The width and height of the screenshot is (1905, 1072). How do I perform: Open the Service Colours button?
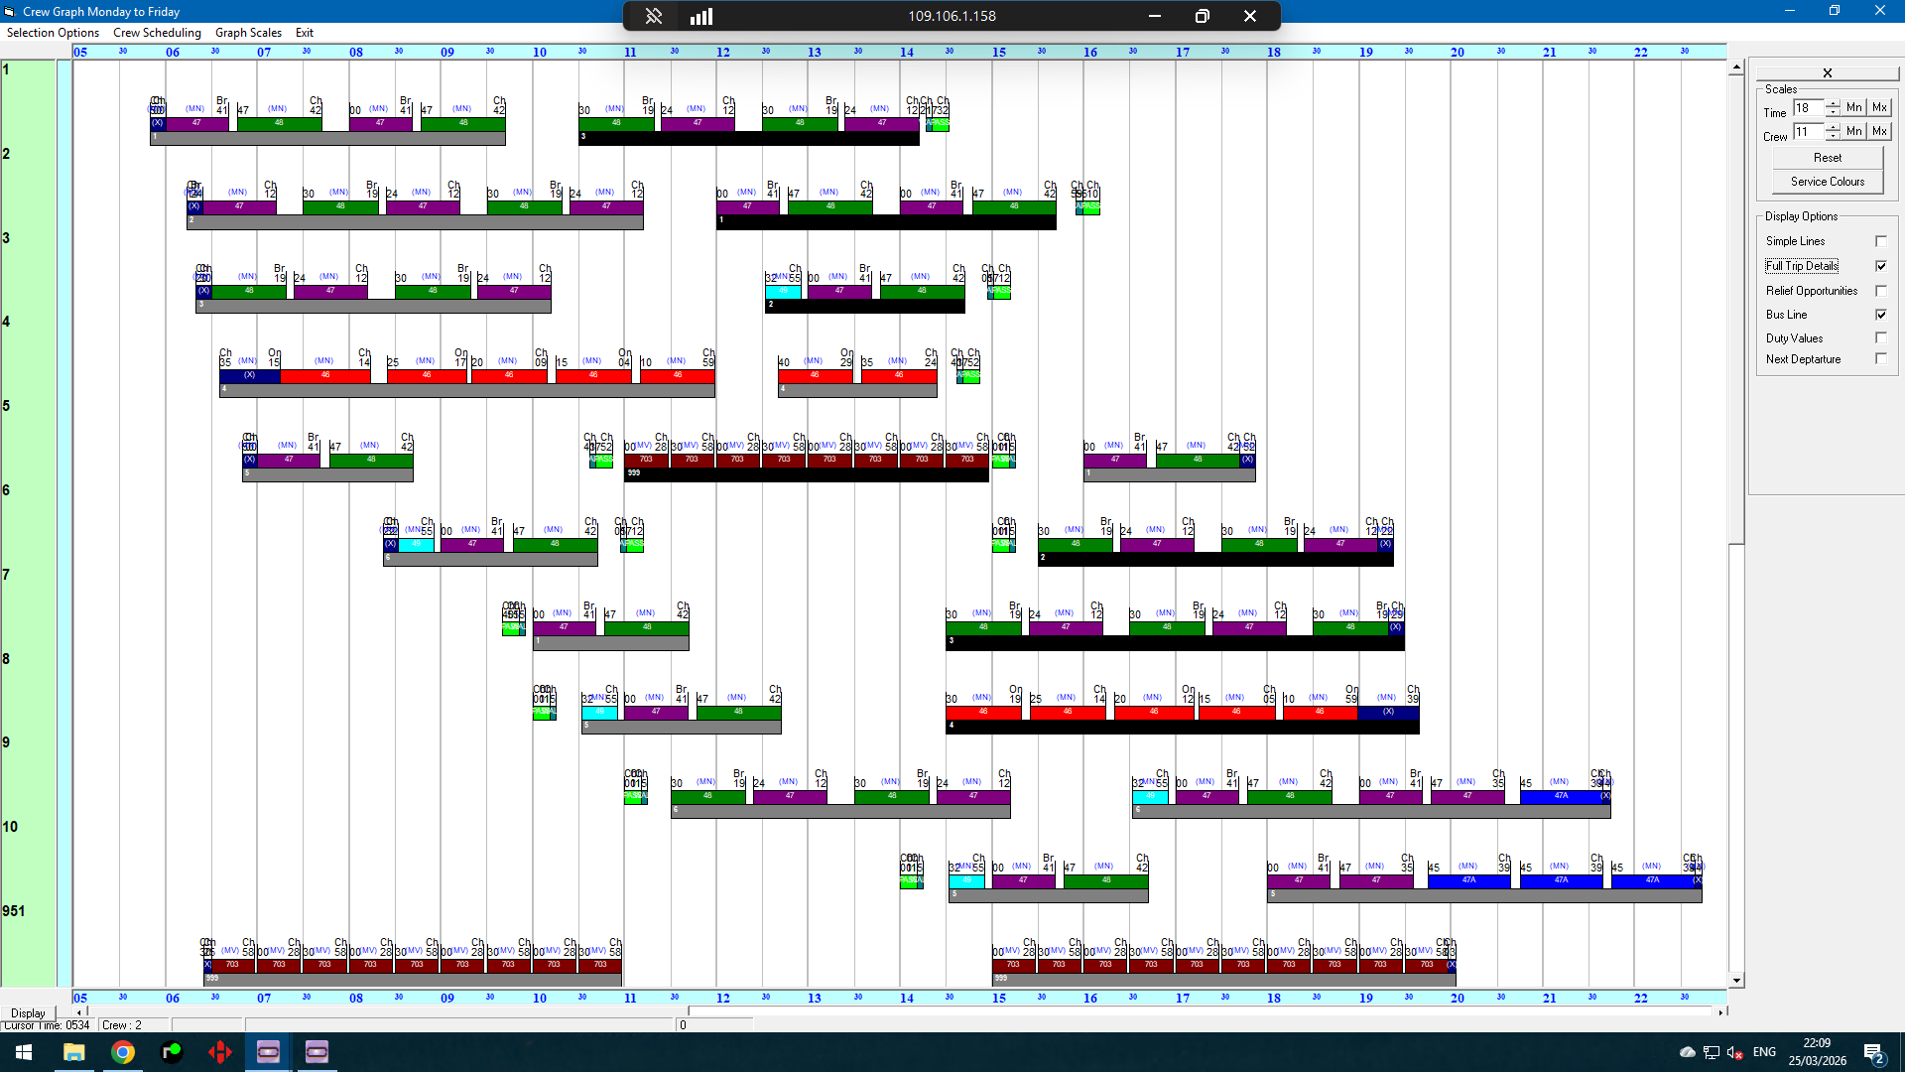tap(1827, 182)
